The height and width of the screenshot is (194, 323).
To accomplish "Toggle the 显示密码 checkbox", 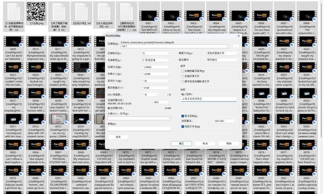I will click(x=183, y=116).
